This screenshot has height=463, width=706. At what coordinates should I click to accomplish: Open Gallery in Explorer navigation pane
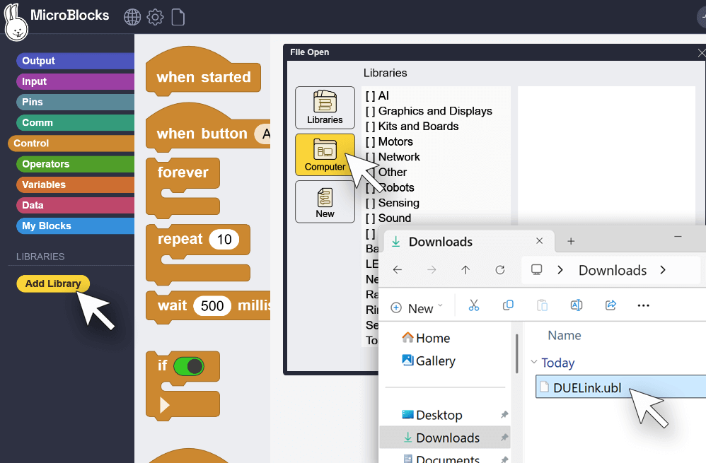429,361
